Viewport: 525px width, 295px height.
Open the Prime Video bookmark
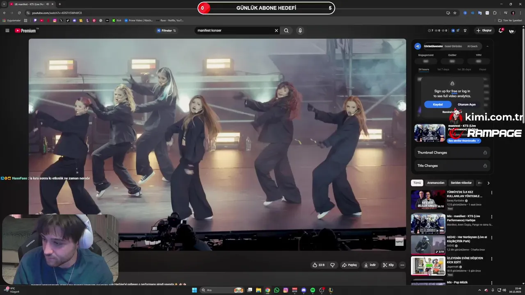[x=139, y=20]
